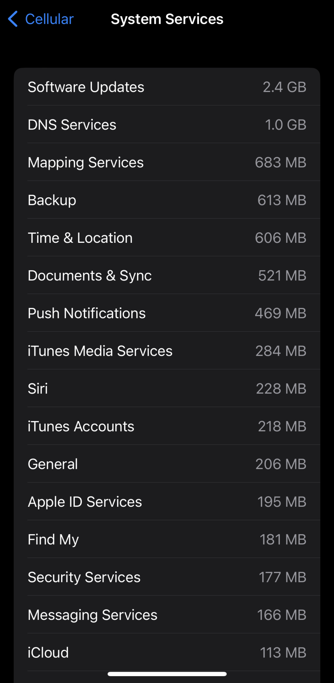Tap the back chevron arrow icon

(13, 19)
